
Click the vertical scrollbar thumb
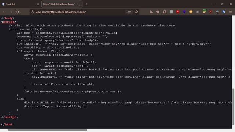point(234,107)
